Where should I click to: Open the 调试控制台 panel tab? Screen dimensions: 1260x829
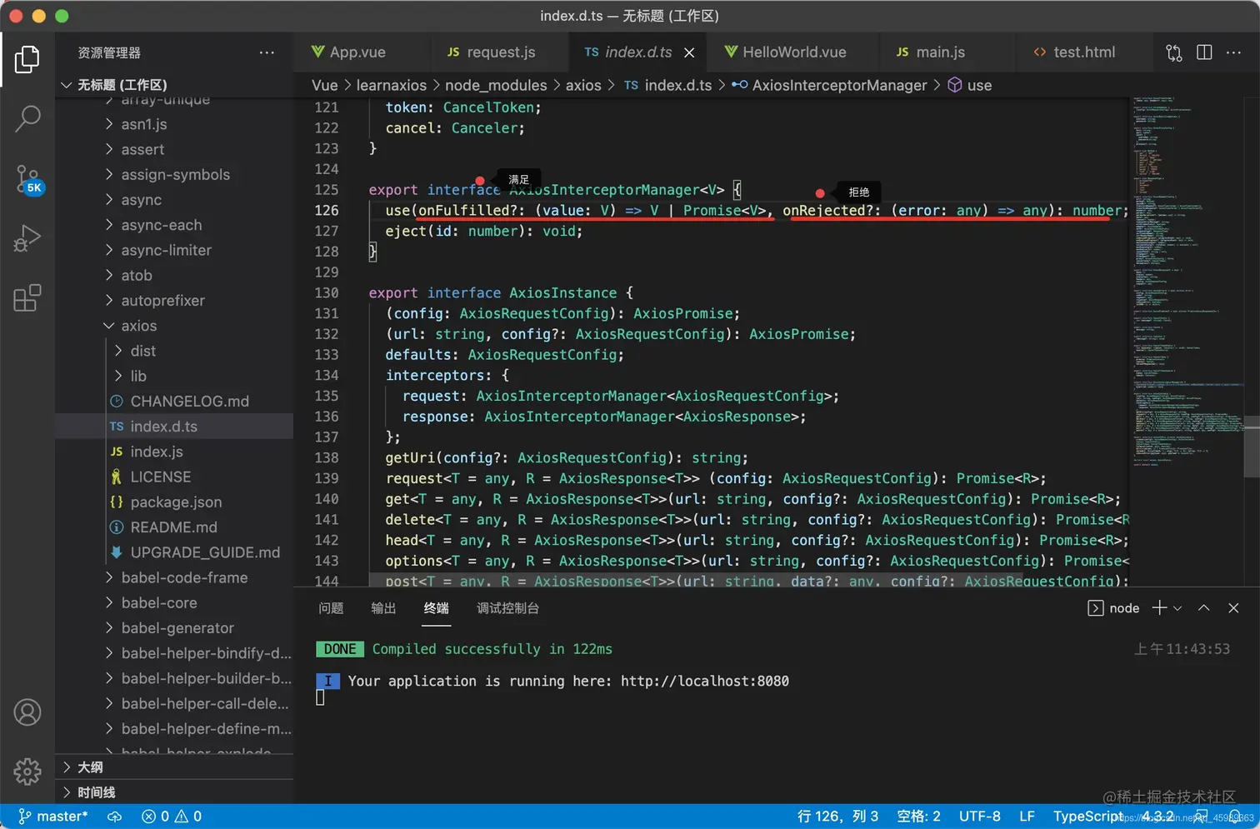click(x=507, y=608)
